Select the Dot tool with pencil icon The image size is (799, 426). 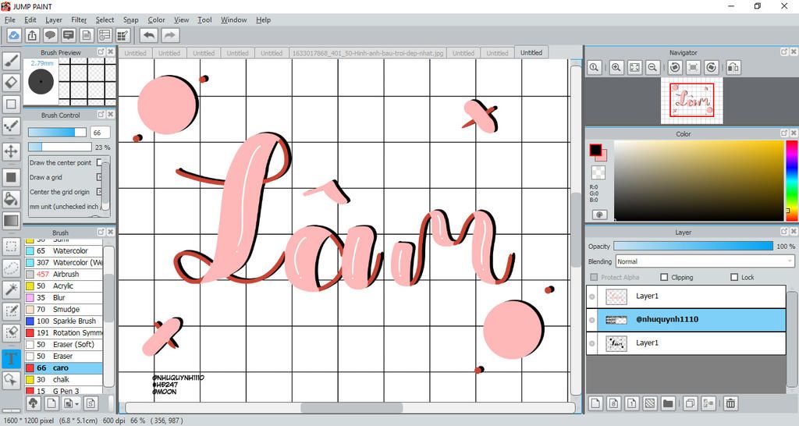point(11,126)
